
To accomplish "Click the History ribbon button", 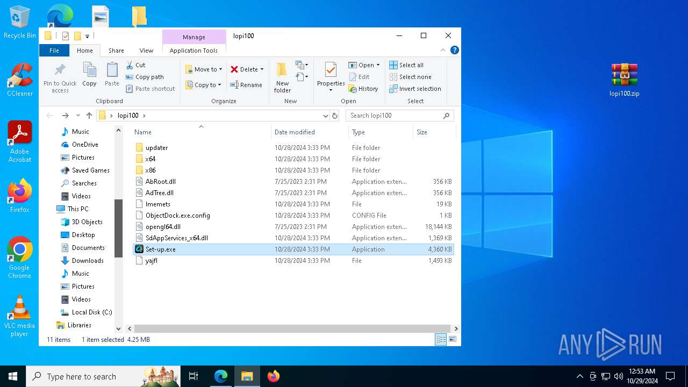I will [363, 89].
